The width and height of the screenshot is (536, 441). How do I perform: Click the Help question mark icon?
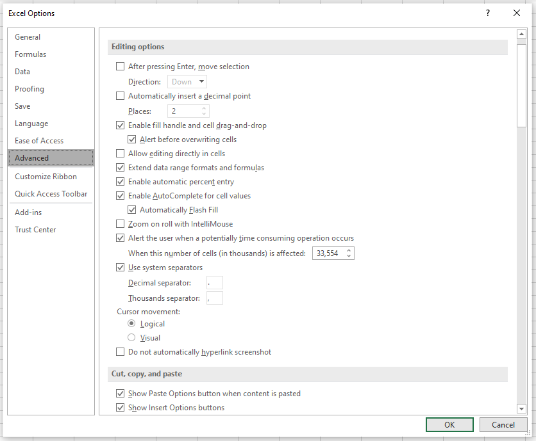(x=487, y=13)
